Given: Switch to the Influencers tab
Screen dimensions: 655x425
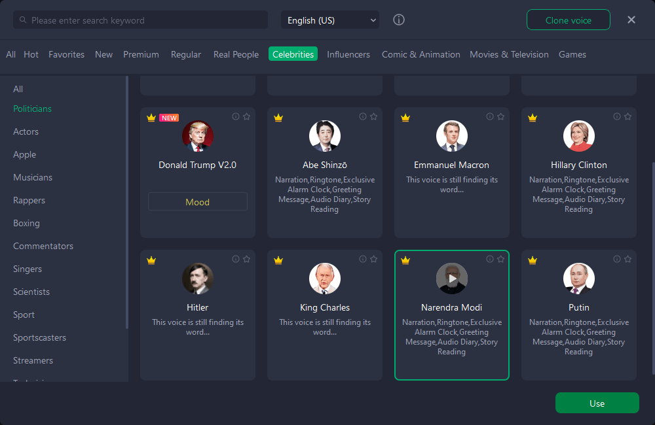Looking at the screenshot, I should (x=348, y=54).
